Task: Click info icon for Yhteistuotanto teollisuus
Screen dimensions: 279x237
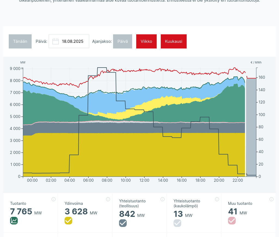Action: pos(162,199)
